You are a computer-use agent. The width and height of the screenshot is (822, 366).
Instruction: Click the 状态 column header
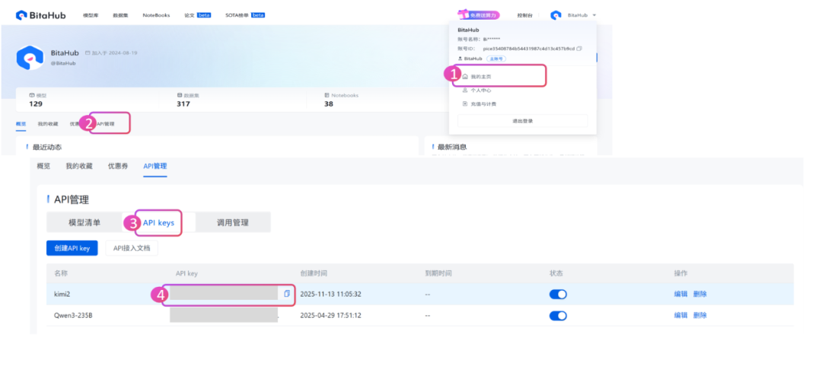556,273
